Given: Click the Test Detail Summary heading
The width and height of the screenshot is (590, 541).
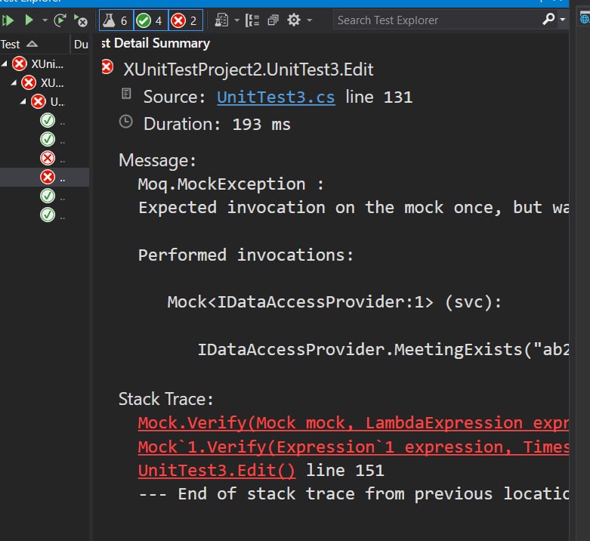Looking at the screenshot, I should [156, 43].
